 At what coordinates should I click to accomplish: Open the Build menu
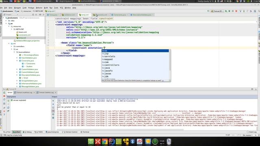(x=46, y=8)
